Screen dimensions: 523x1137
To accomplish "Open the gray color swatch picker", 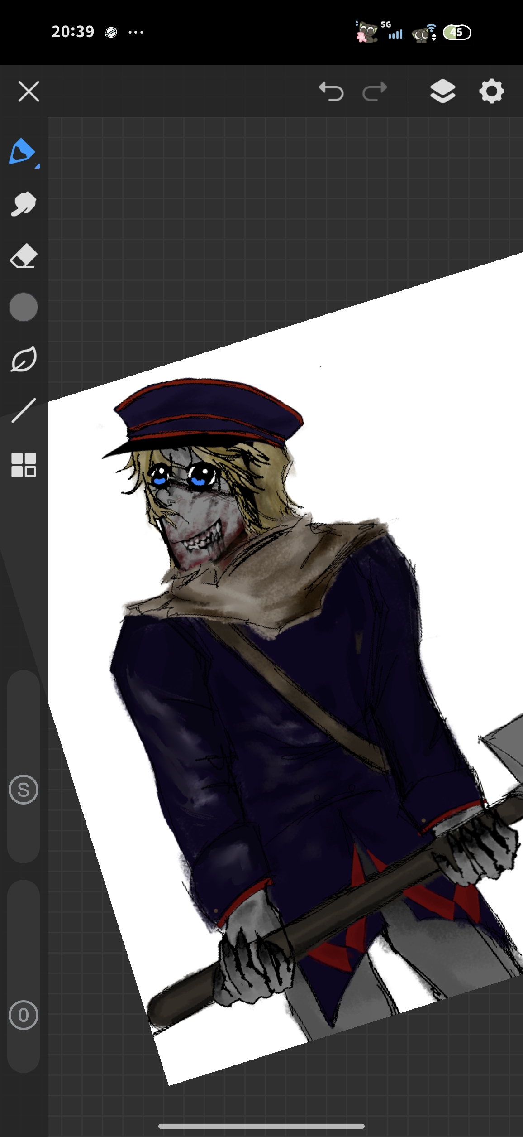I will coord(24,307).
